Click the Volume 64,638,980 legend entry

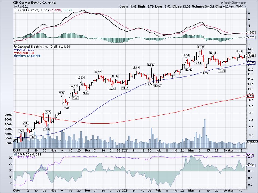coord(29,56)
